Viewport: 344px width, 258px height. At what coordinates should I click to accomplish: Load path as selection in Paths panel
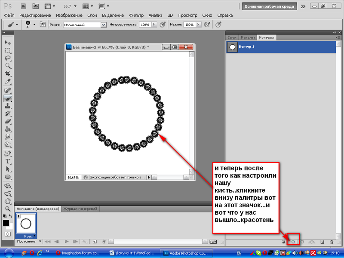click(x=302, y=242)
